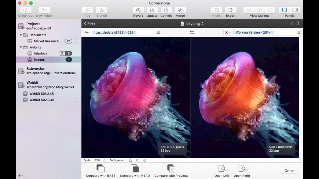
Task: Collapse the Documents folder
Action: (x=21, y=35)
